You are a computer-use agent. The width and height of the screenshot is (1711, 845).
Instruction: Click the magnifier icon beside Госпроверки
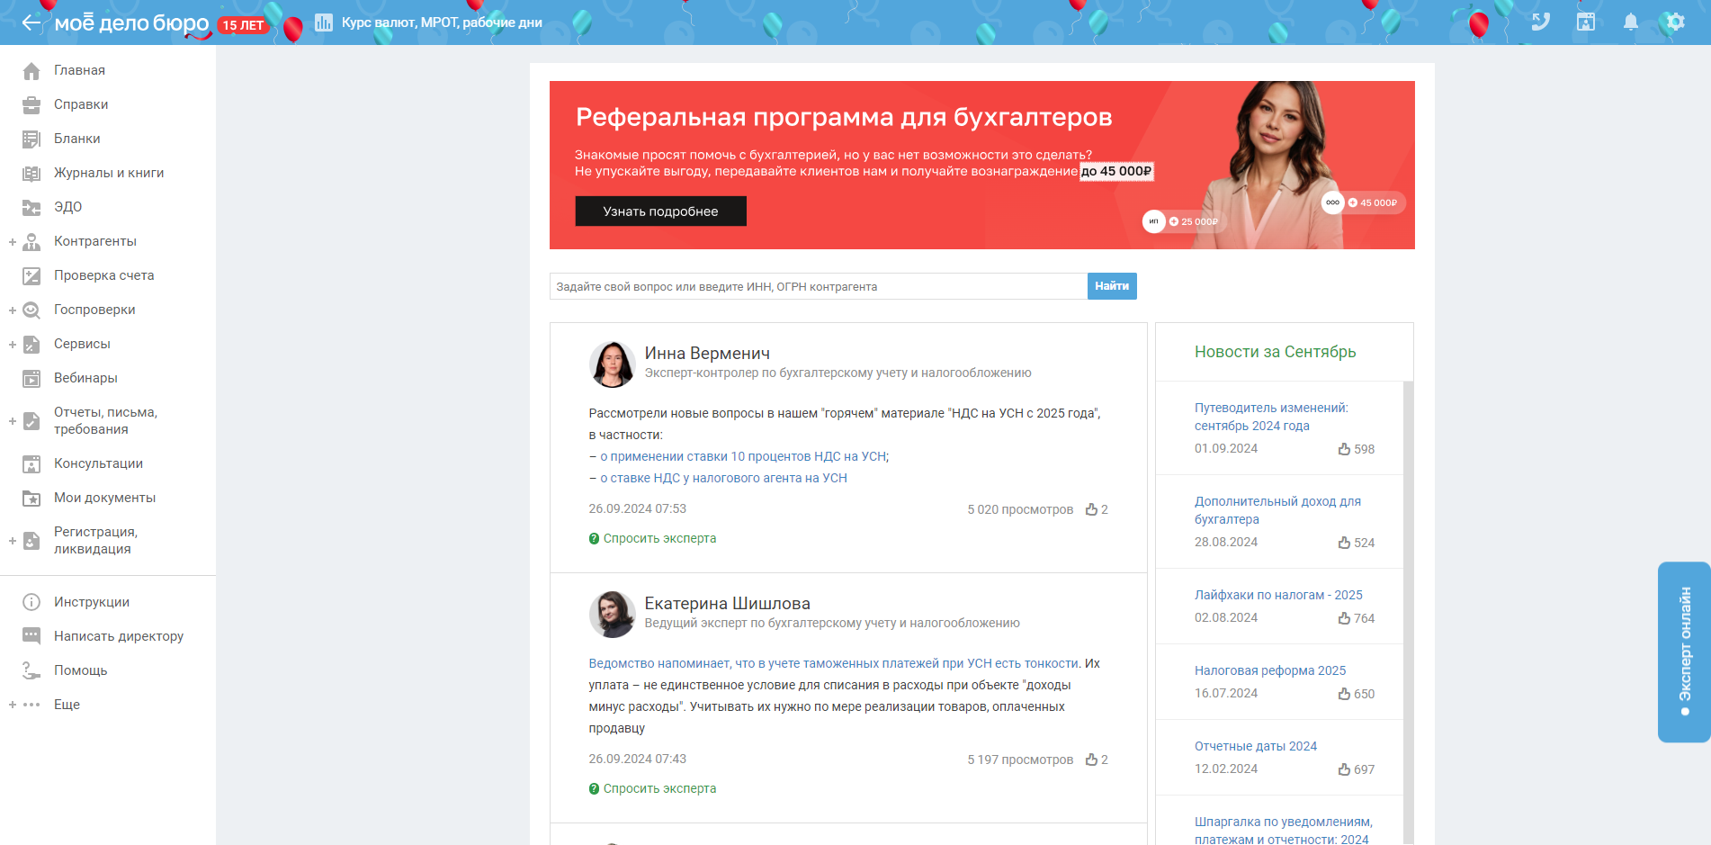[x=31, y=310]
